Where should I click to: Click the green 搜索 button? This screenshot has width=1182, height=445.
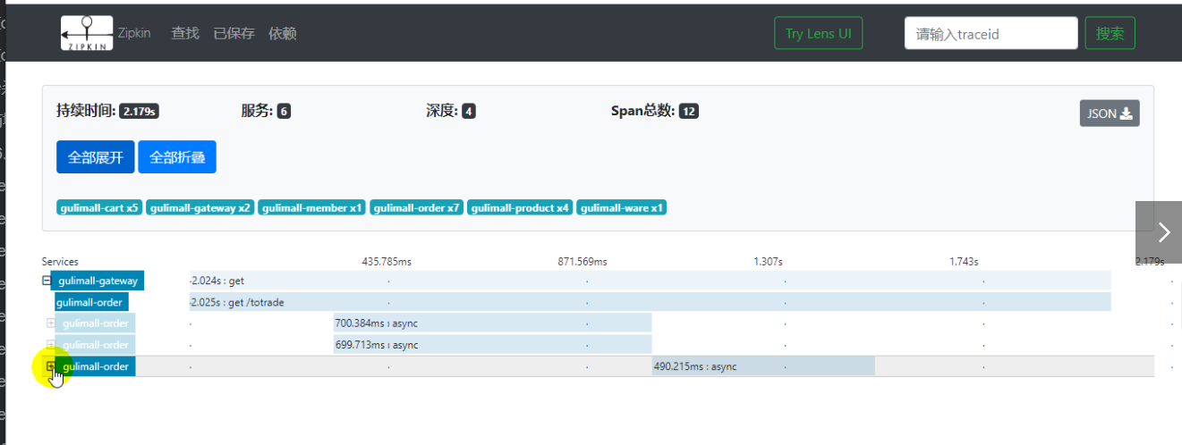tap(1110, 34)
